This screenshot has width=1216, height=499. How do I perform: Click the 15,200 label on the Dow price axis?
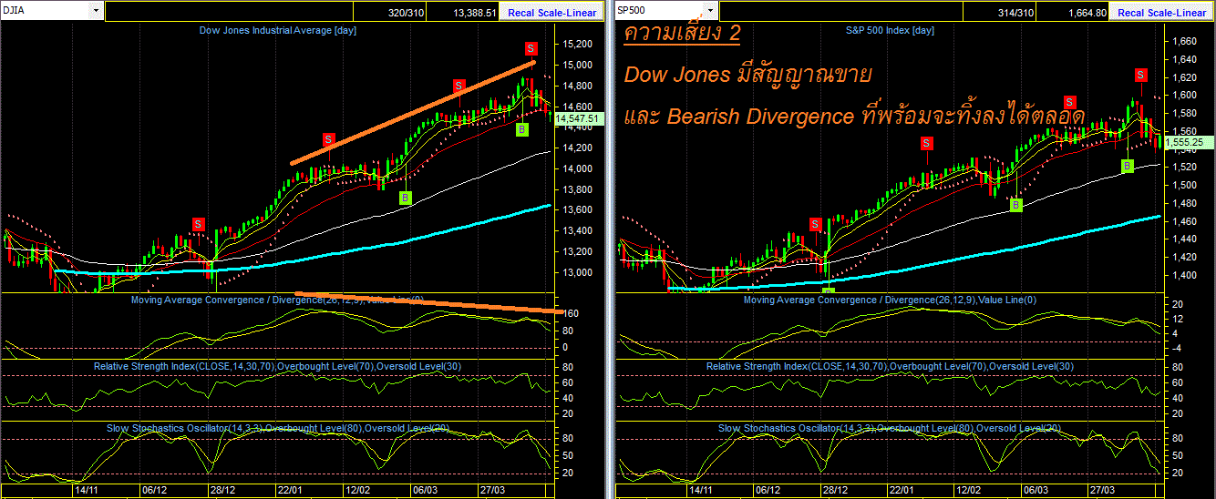coord(579,44)
